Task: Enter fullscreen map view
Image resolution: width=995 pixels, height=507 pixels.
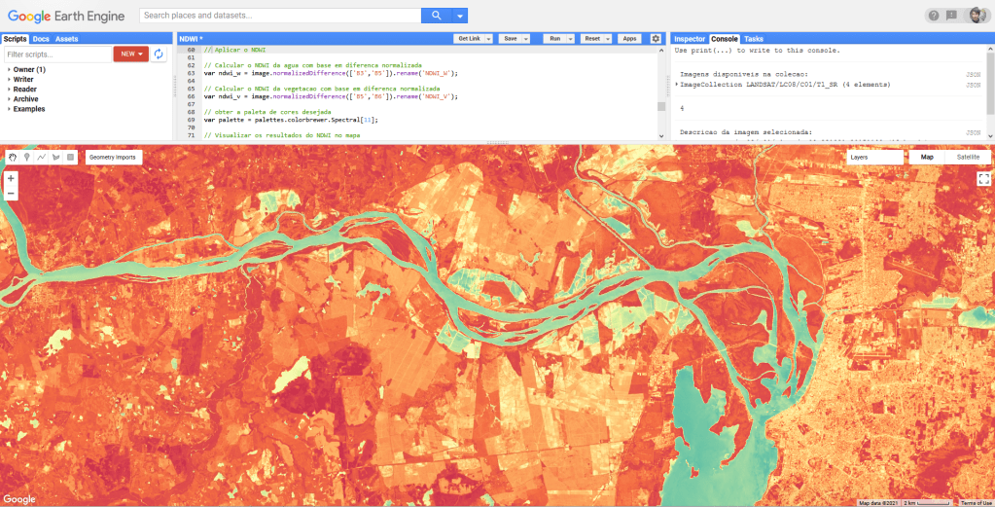Action: point(983,179)
